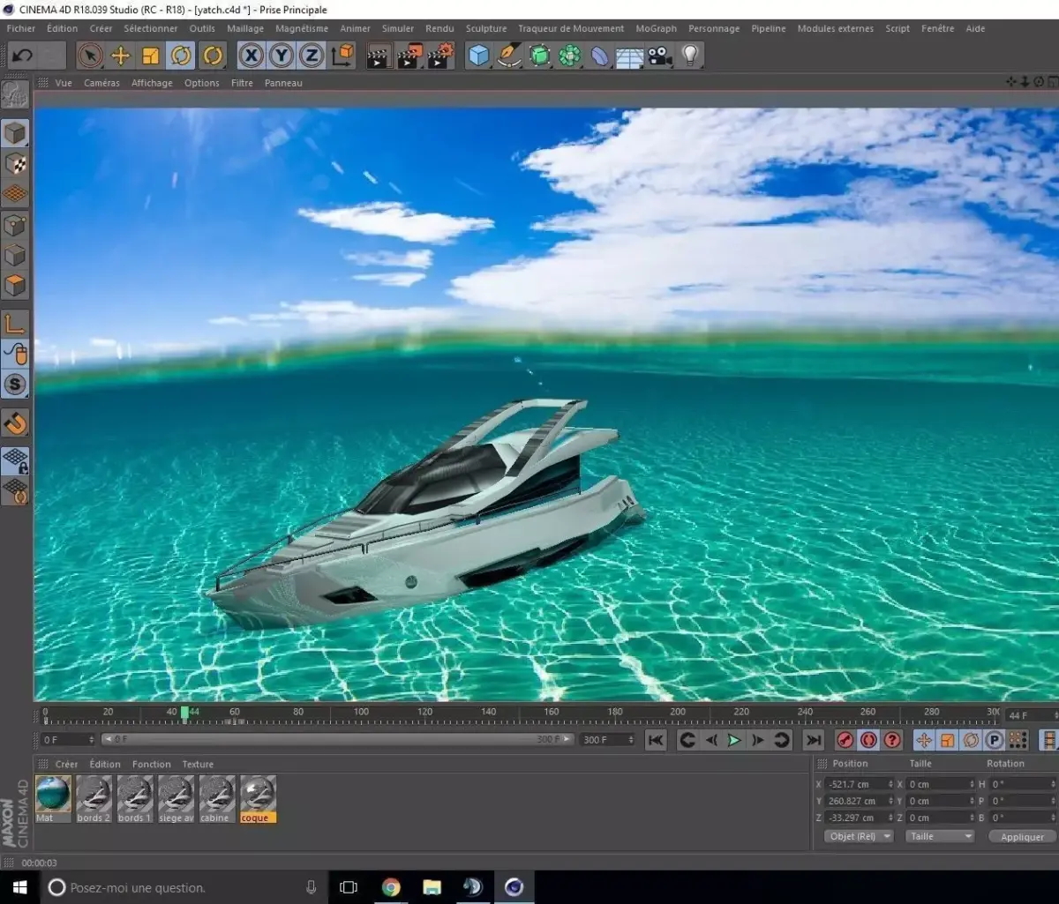The width and height of the screenshot is (1059, 904).
Task: Click stepper on Position Y field
Action: click(x=890, y=801)
